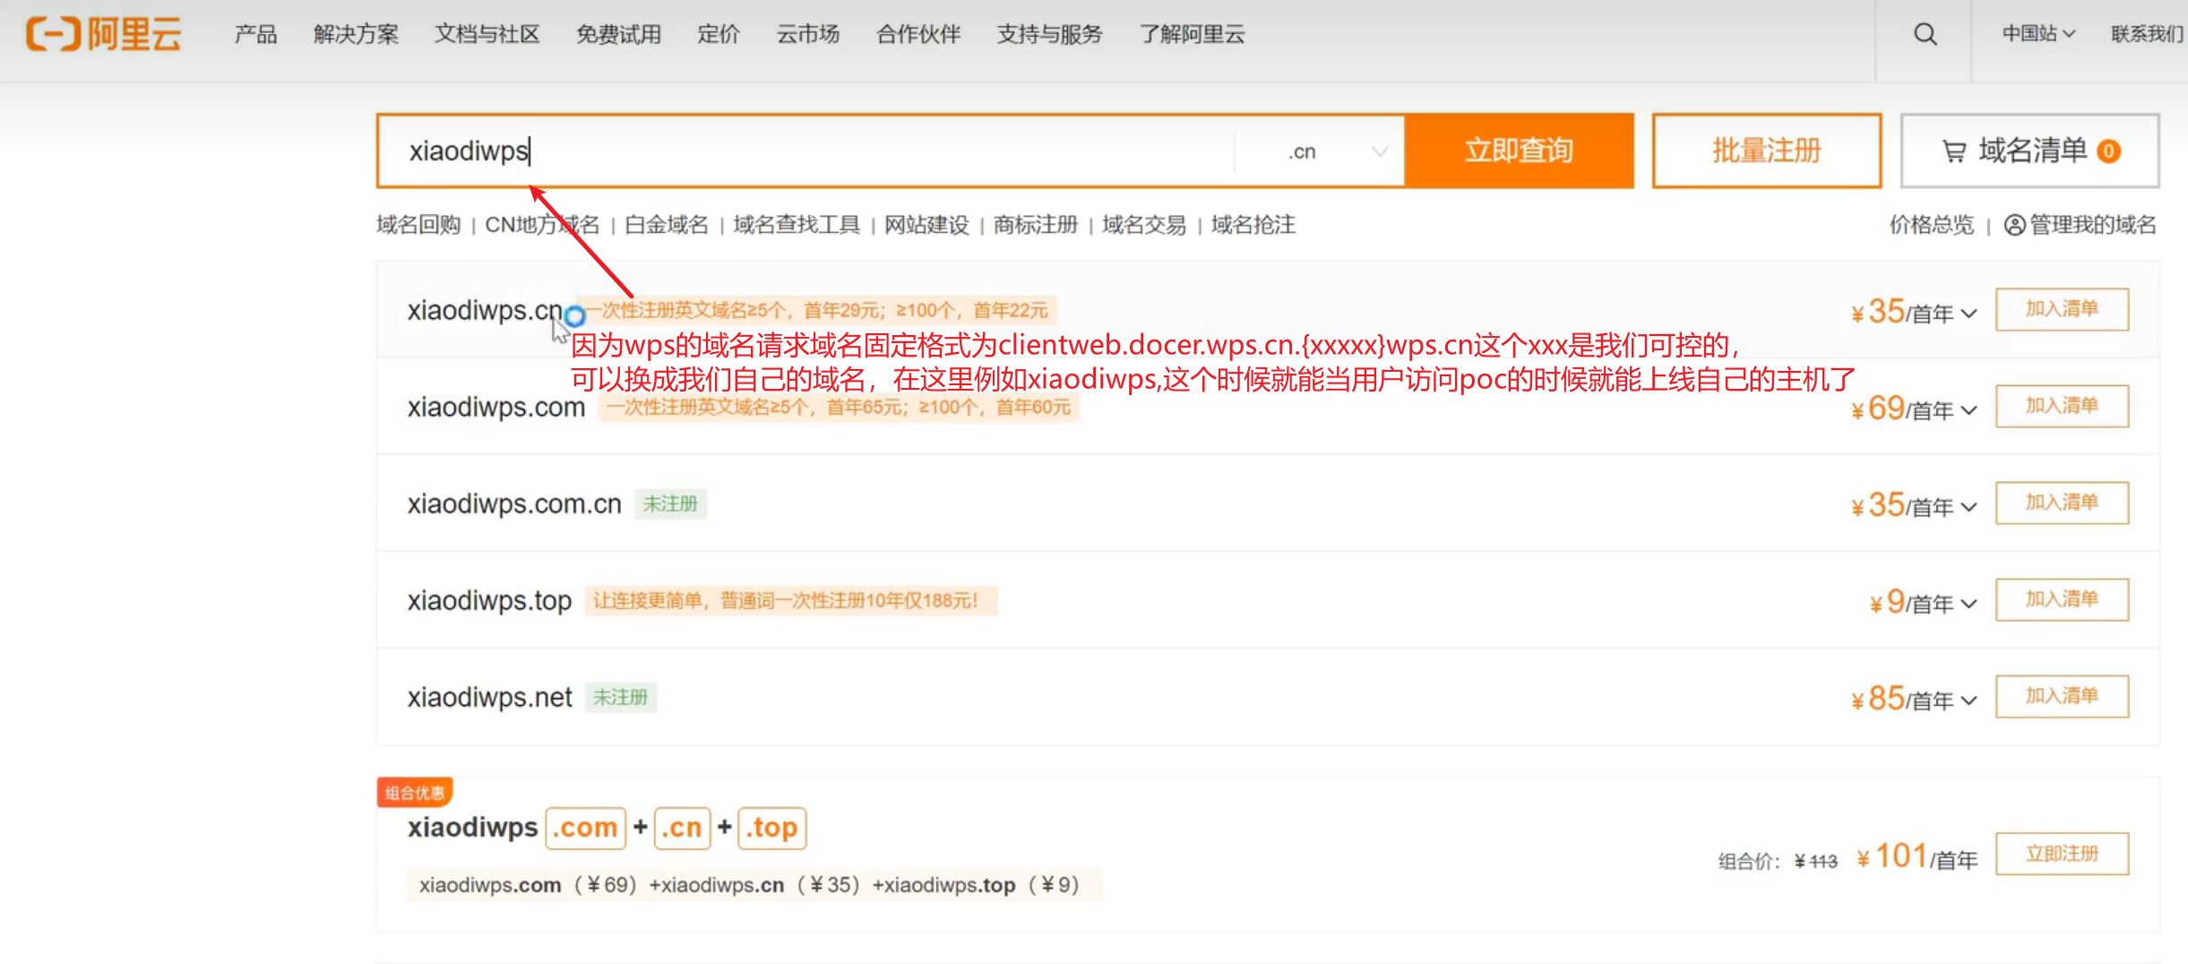Focus the domain search input field
This screenshot has width=2188, height=964.
point(806,151)
